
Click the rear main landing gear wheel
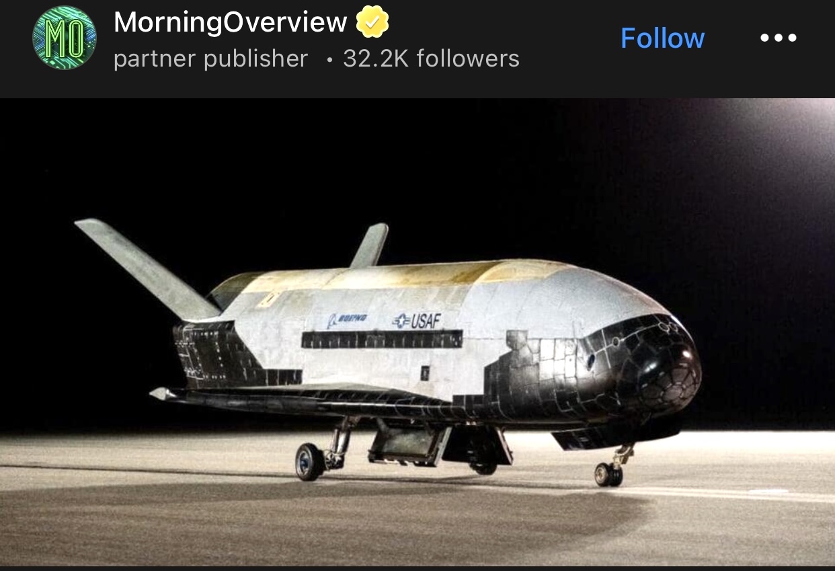click(x=310, y=461)
